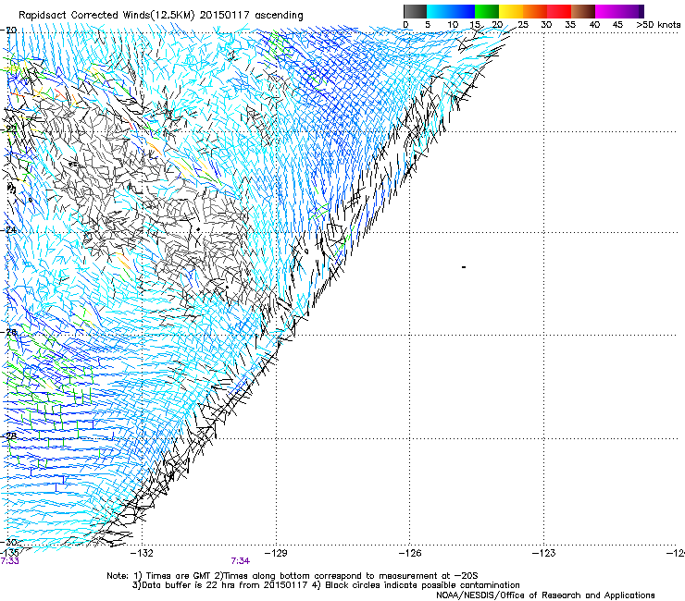Click the magenta 40-45 knots legend swatch
Viewport: 685px width, 601px height.
[x=607, y=11]
